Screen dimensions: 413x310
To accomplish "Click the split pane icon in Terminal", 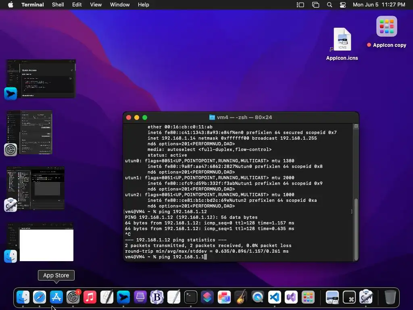I will coord(356,126).
